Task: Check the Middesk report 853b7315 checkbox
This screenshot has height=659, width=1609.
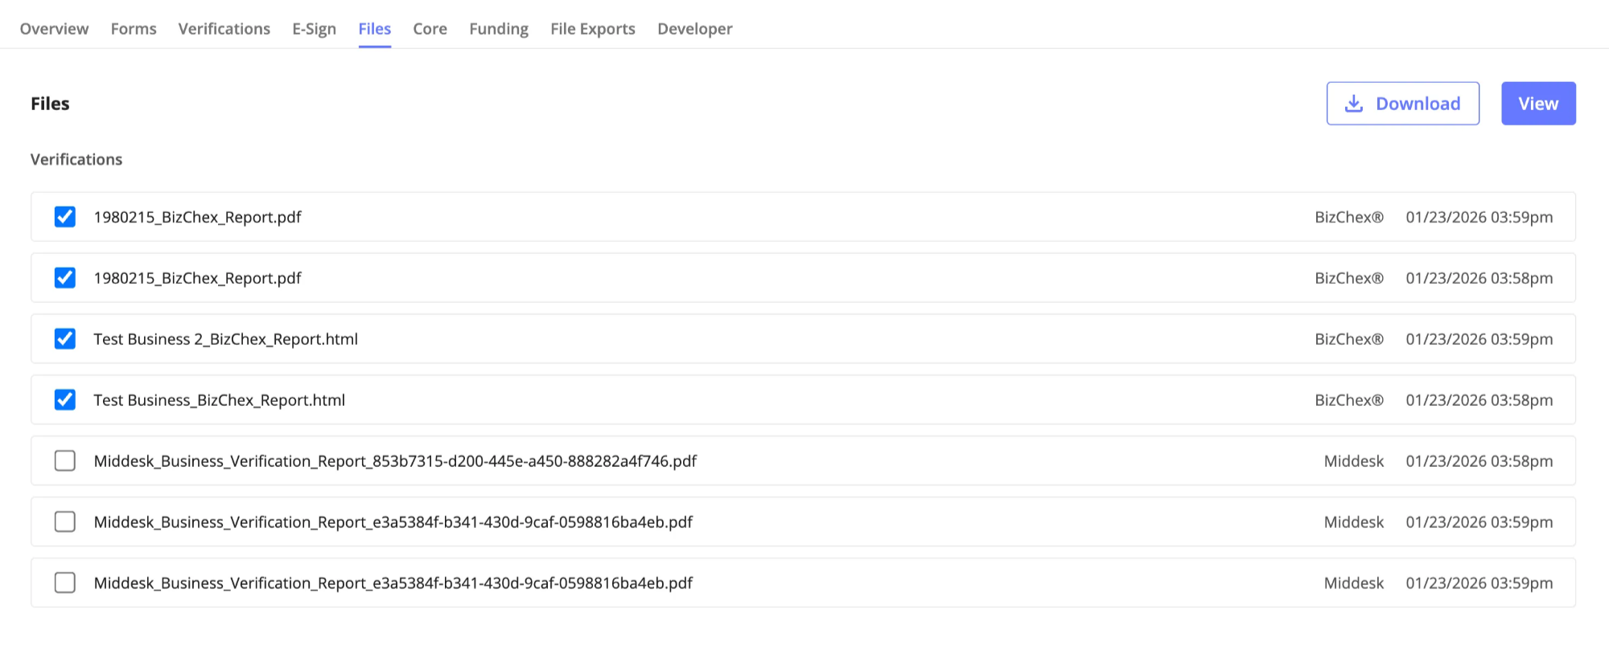Action: click(65, 461)
